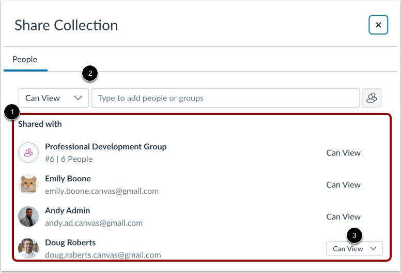Click Andy Admin's Can View permission label
This screenshot has height=273, width=401.
343,216
